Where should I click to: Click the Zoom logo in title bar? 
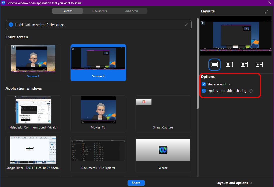click(x=3, y=3)
